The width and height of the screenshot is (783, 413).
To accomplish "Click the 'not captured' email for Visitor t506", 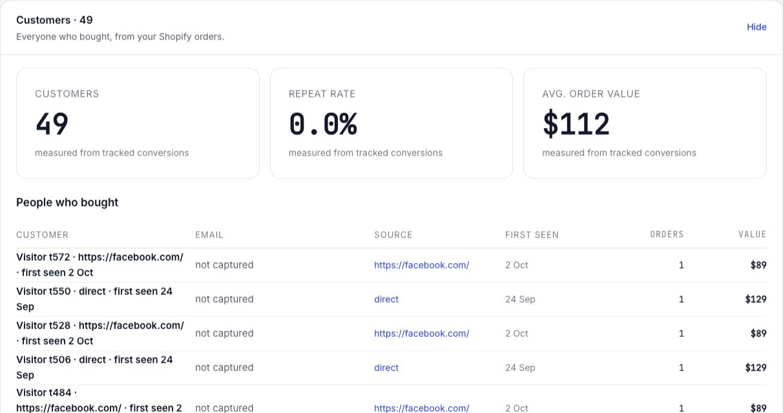I will pos(224,368).
